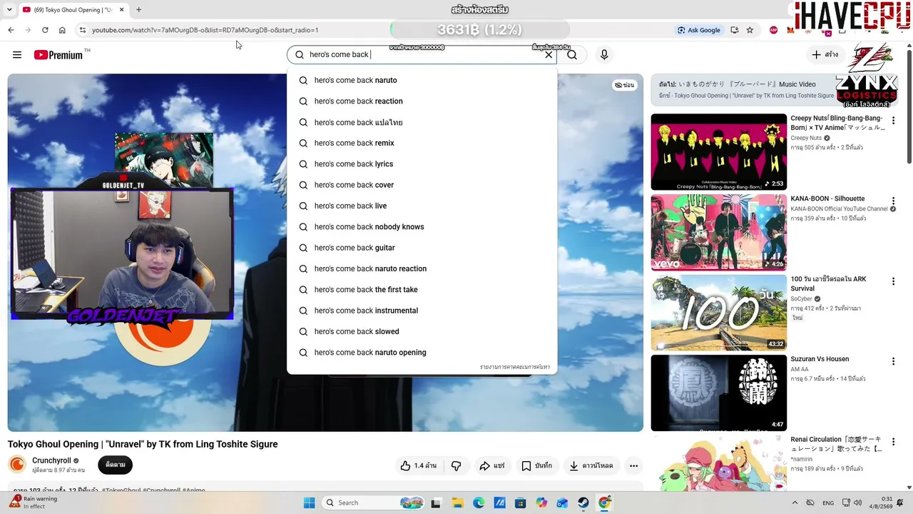Viewport: 913px width, 514px height.
Task: Pick "hero's come back instrumental" suggestion
Action: [422, 311]
